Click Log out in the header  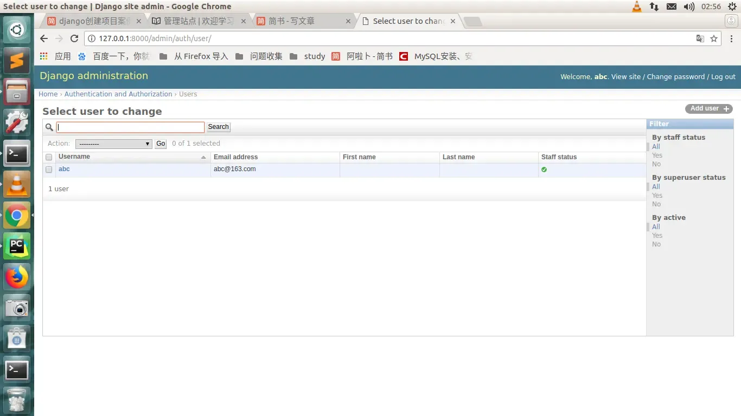723,77
